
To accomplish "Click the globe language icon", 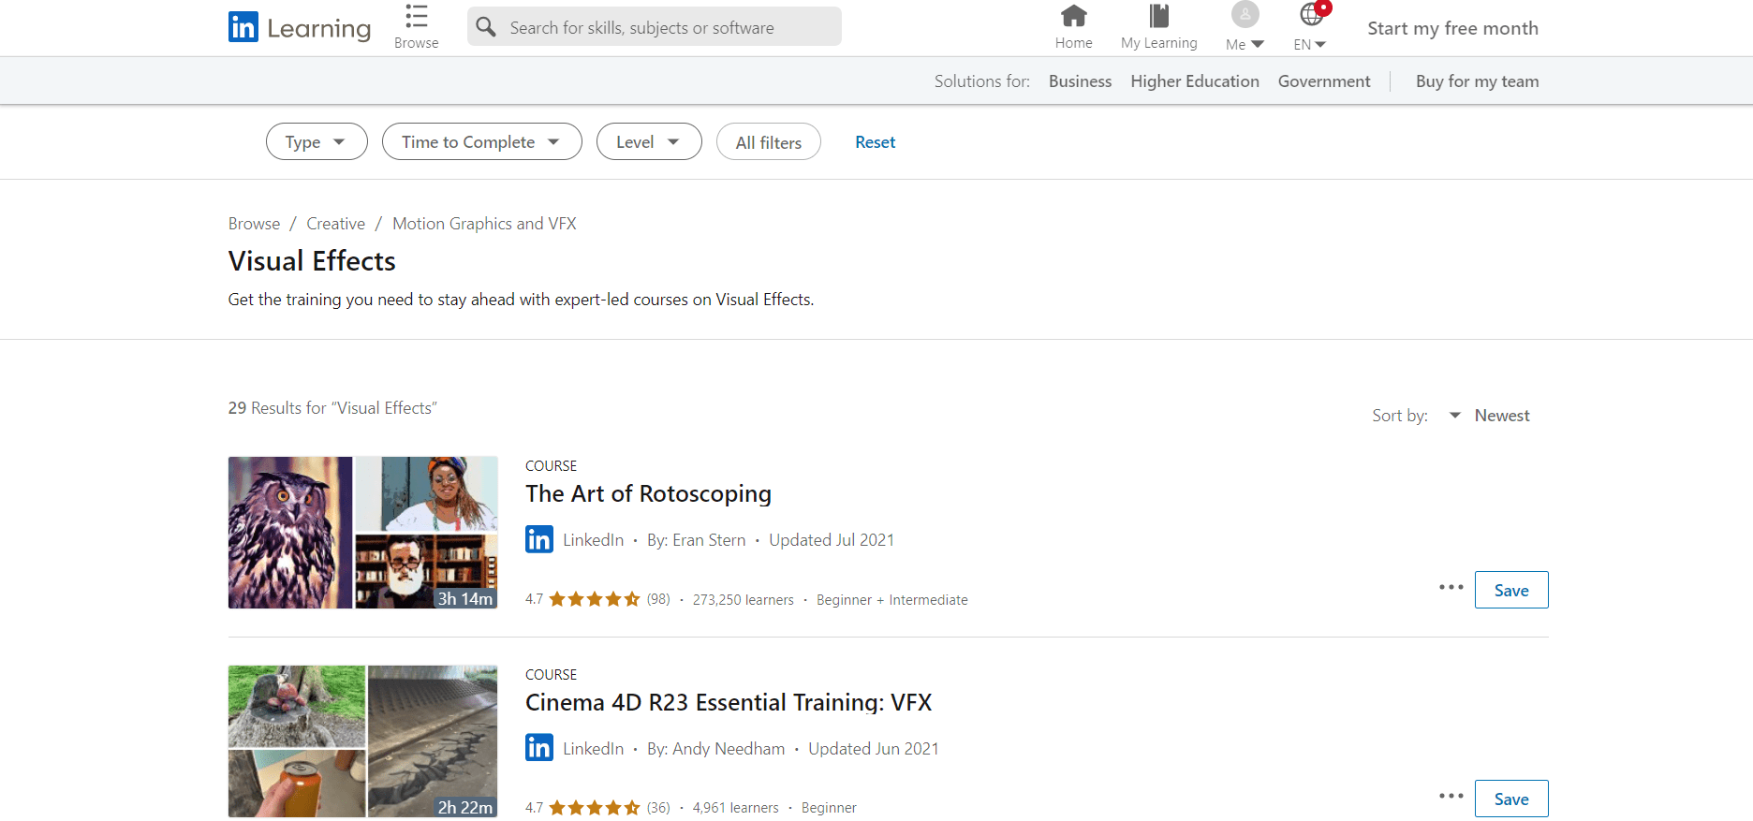I will point(1311,15).
